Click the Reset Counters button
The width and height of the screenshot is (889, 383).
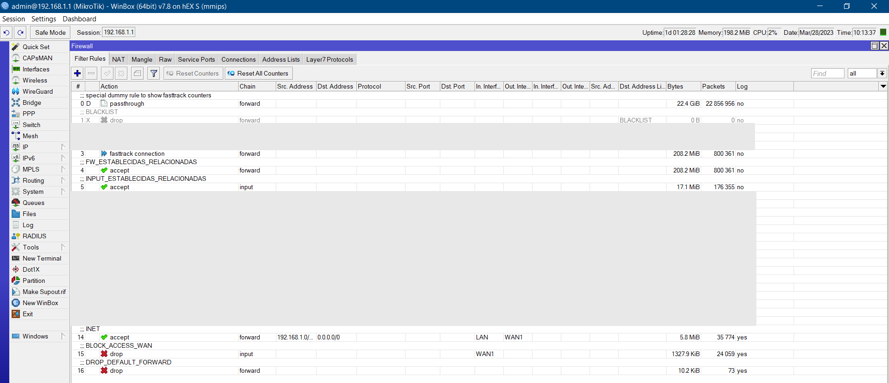(x=193, y=73)
